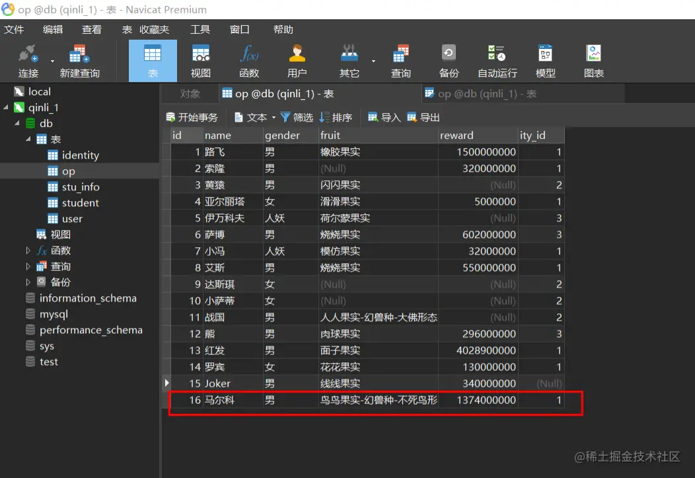Open the 工具 menu
The height and width of the screenshot is (478, 695).
click(x=200, y=30)
